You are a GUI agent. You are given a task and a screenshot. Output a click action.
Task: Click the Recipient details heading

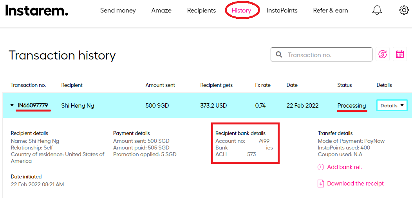[x=29, y=133]
